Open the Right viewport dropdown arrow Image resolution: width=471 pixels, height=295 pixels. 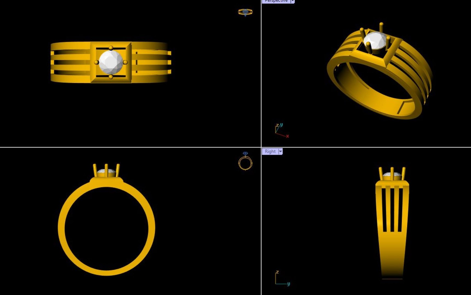[x=280, y=151]
